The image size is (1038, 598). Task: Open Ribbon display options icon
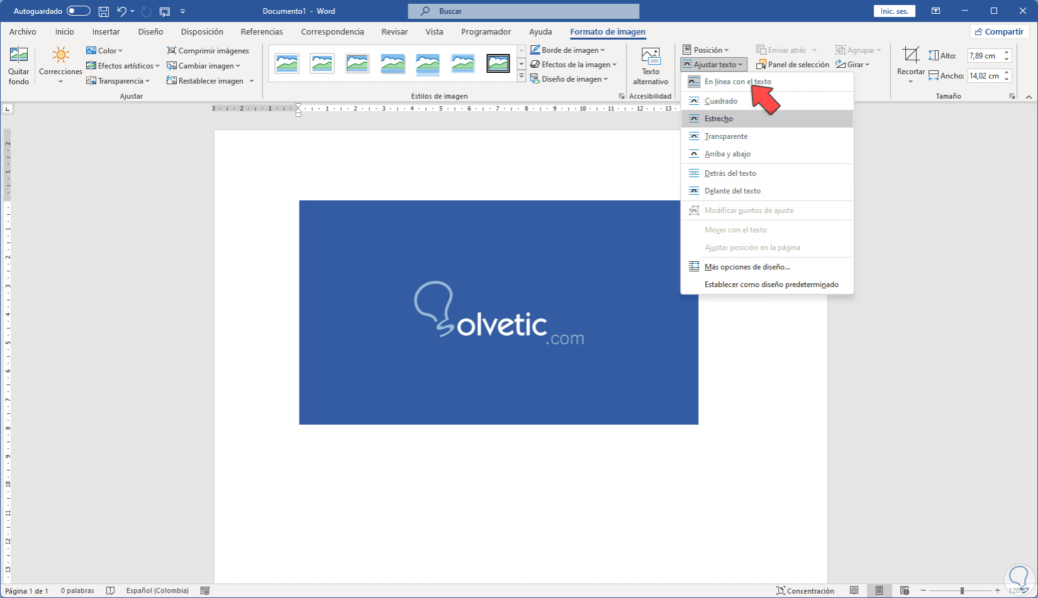tap(936, 11)
